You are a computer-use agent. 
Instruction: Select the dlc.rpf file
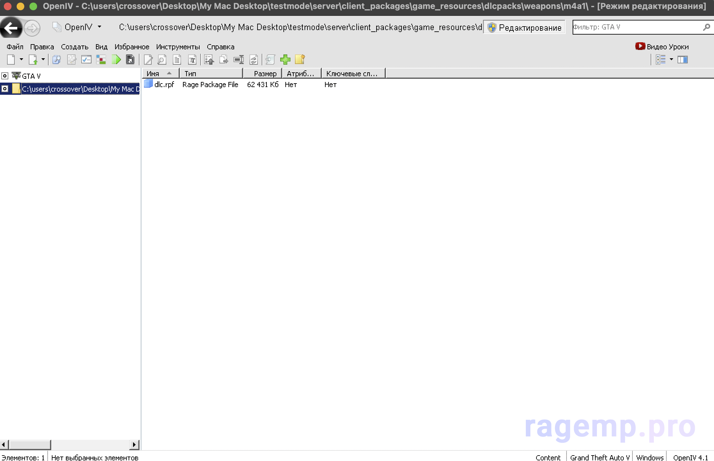tap(164, 85)
